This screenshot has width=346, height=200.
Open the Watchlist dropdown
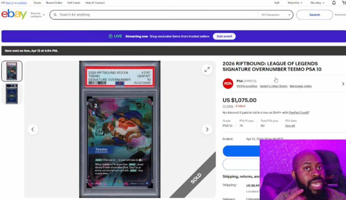click(x=295, y=3)
